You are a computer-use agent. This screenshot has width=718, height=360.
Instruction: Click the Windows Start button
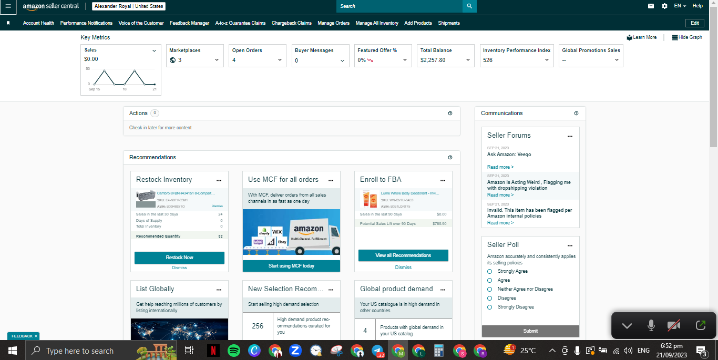pos(12,351)
